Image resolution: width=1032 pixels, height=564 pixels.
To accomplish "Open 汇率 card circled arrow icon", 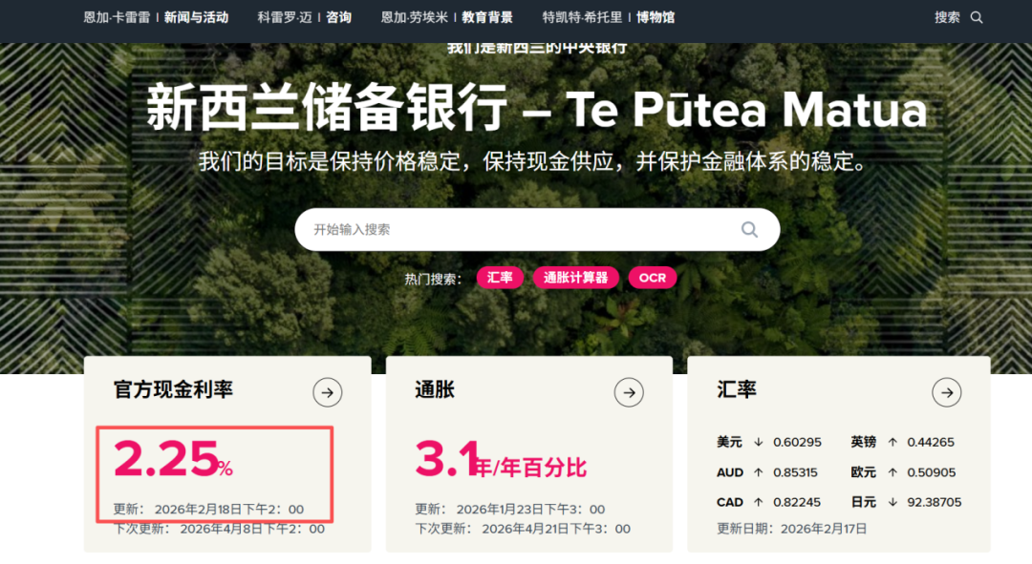I will [946, 391].
